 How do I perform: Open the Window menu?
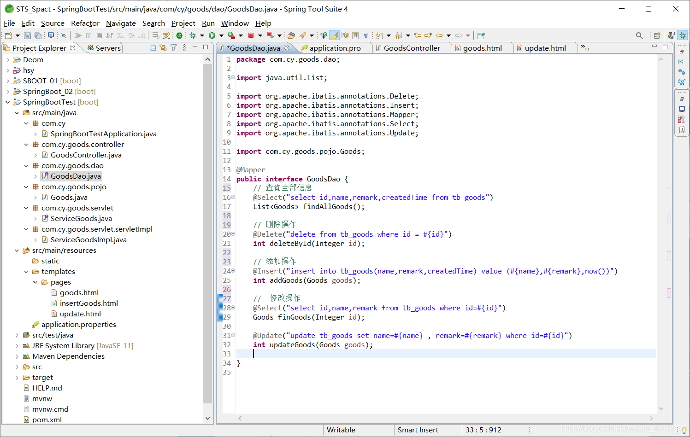click(x=235, y=23)
